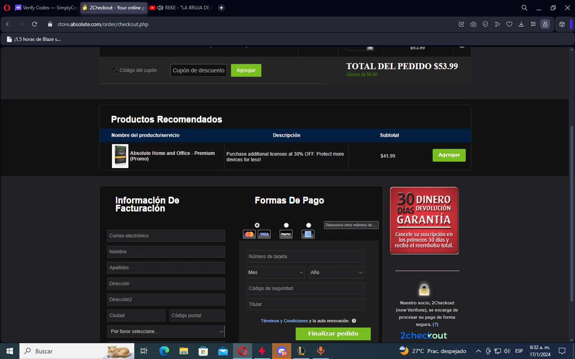Open Términos y Condiciones link
Image resolution: width=575 pixels, height=359 pixels.
pos(284,321)
